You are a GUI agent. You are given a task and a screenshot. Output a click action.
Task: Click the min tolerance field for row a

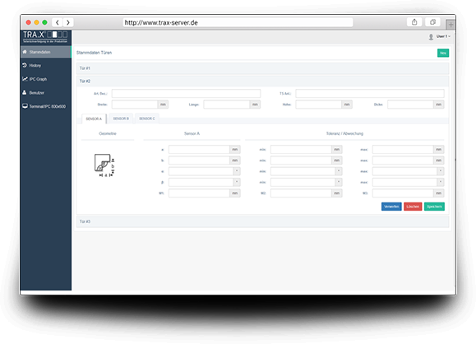coord(301,150)
